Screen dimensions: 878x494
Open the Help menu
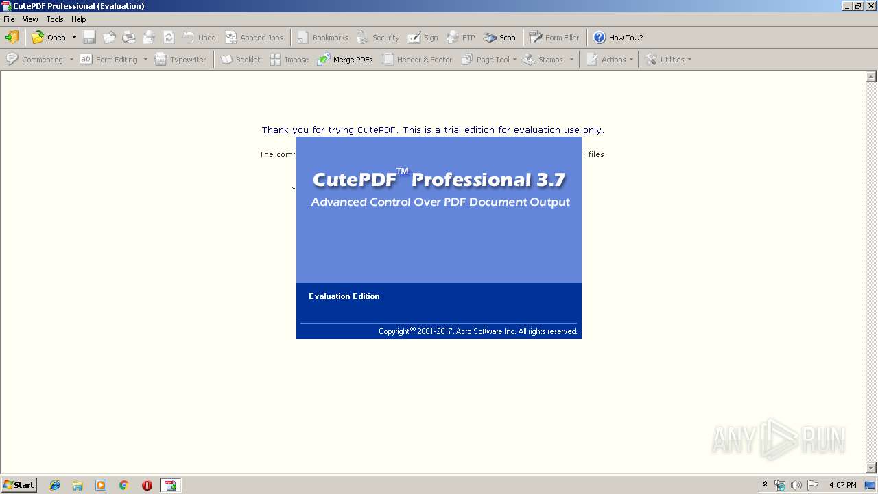click(79, 19)
